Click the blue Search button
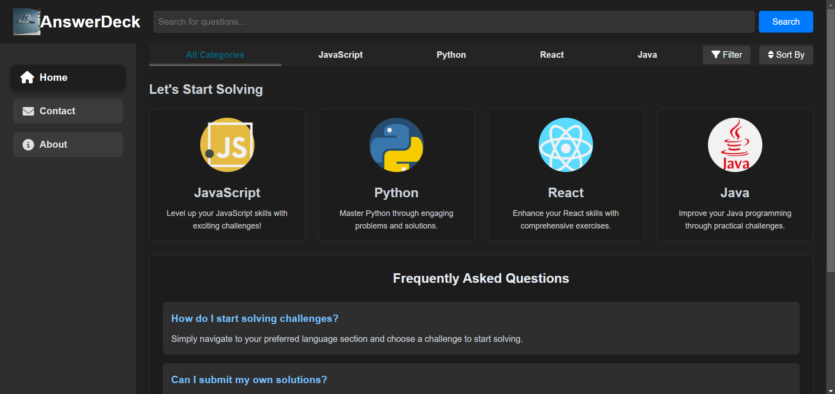Viewport: 835px width, 394px height. (786, 22)
